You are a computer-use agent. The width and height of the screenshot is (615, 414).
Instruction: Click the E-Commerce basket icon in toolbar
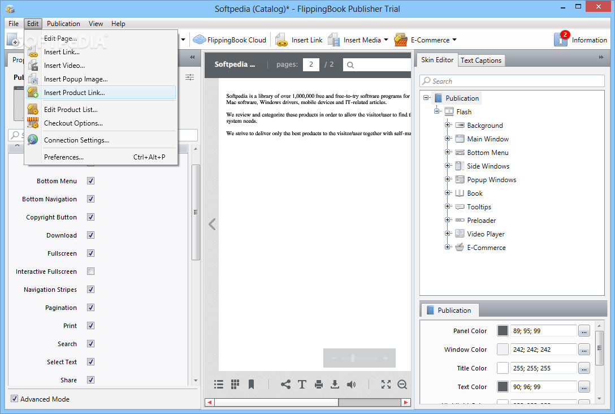[401, 40]
